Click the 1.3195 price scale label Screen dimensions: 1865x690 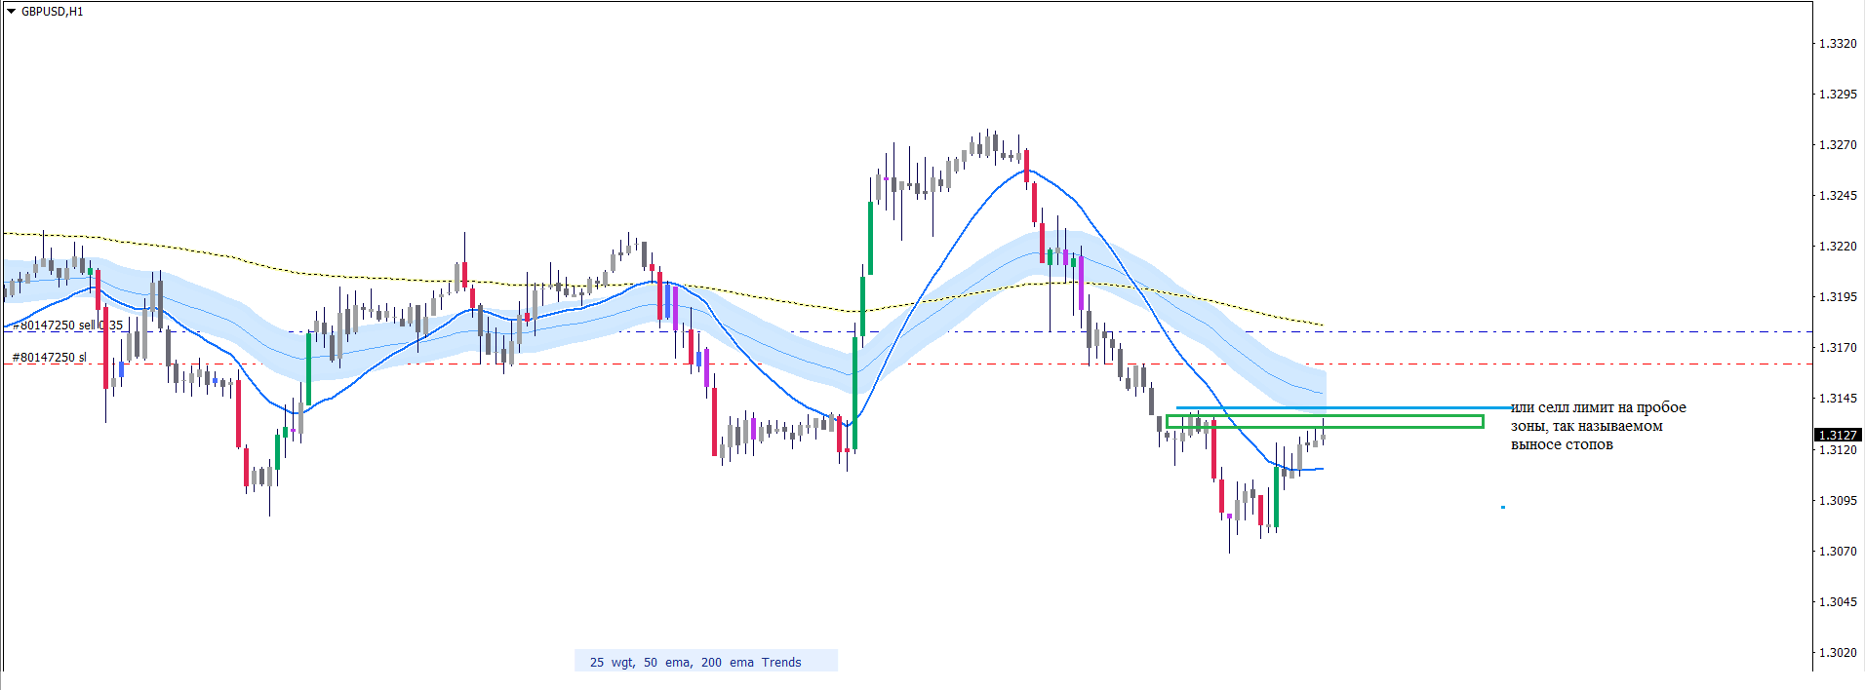1838,297
